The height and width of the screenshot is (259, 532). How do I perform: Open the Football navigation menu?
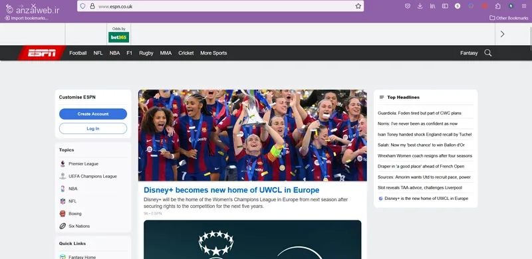78,53
